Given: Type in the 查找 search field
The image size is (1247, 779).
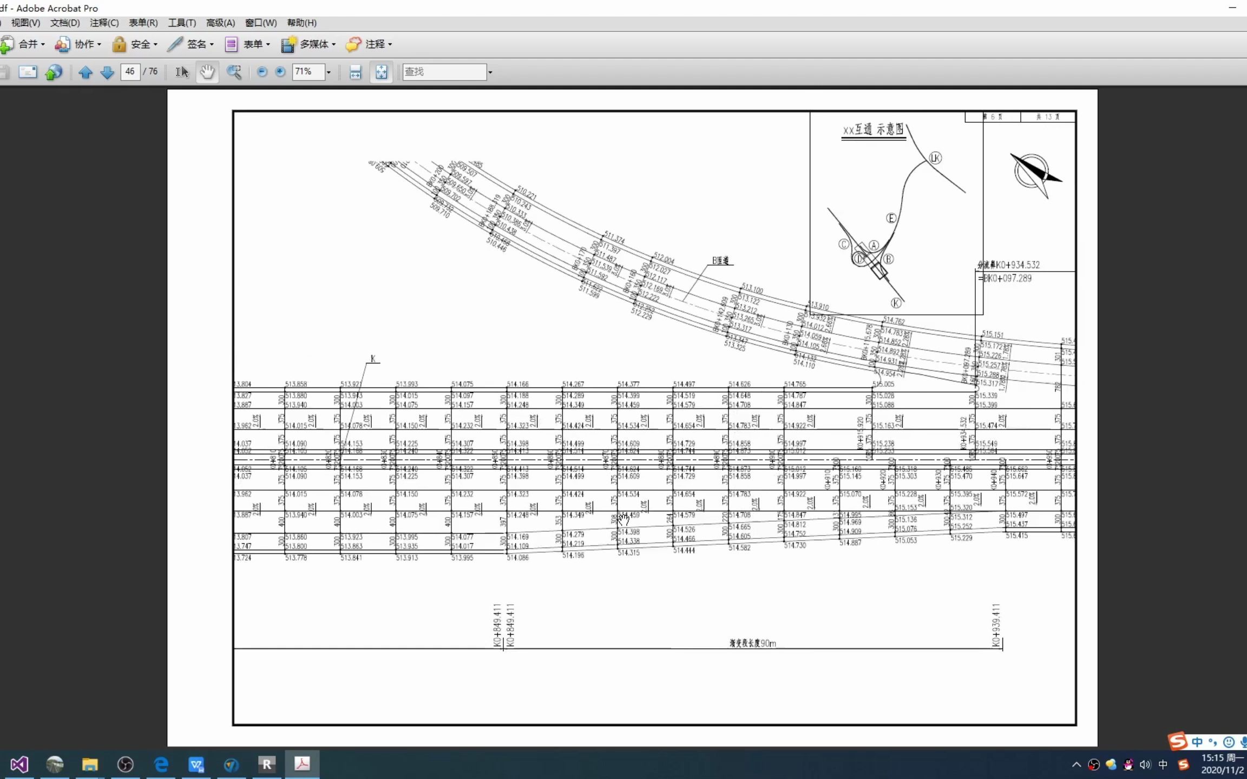Looking at the screenshot, I should [x=444, y=71].
